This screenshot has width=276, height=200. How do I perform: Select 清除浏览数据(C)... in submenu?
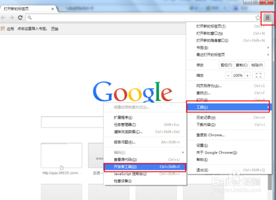(x=145, y=131)
